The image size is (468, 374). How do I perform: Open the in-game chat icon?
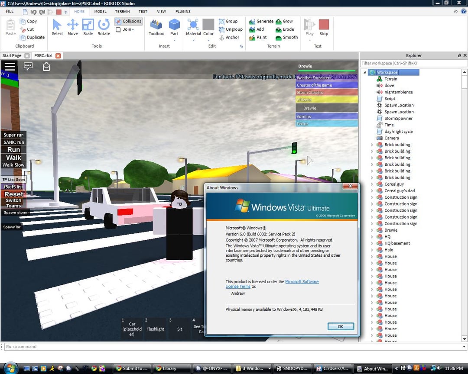(x=28, y=66)
